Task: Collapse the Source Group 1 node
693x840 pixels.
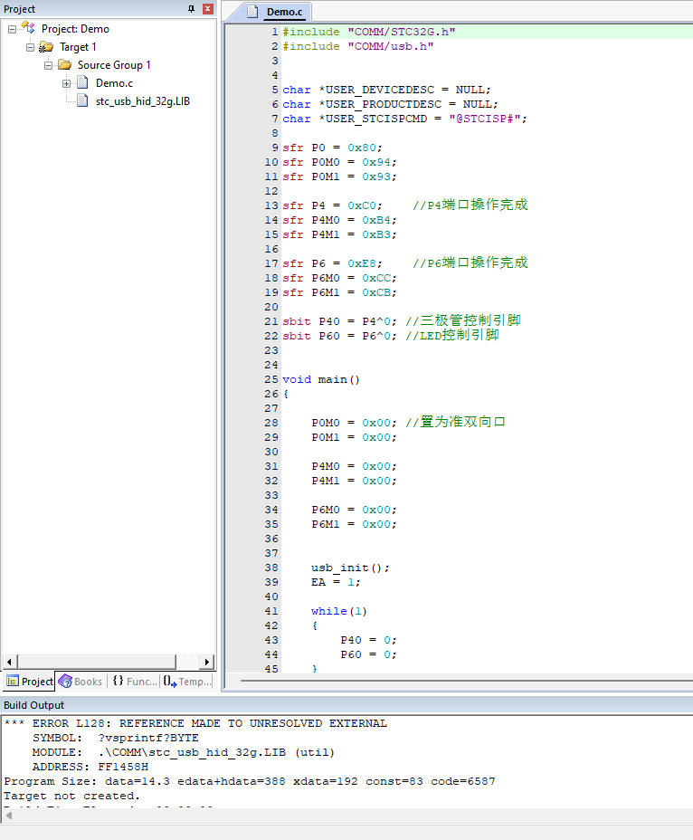Action: tap(48, 65)
